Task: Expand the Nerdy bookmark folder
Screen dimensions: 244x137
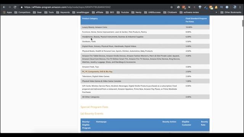Action: [x=136, y=12]
